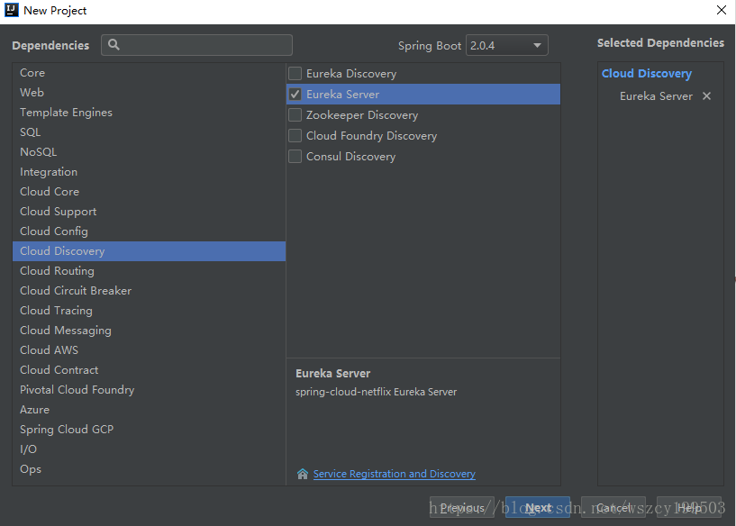Viewport: 736px width, 526px height.
Task: Select the Cloud Contract category
Action: [149, 370]
